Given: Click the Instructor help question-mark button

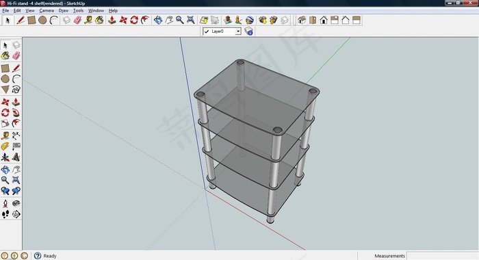Looking at the screenshot, I should coord(38,256).
